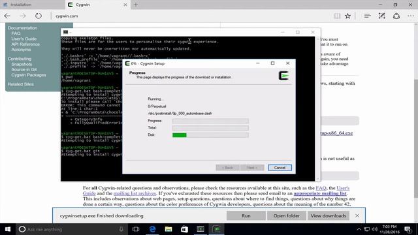The image size is (418, 235).
Task: Open the setup-x86_64.exe link
Action: click(337, 133)
